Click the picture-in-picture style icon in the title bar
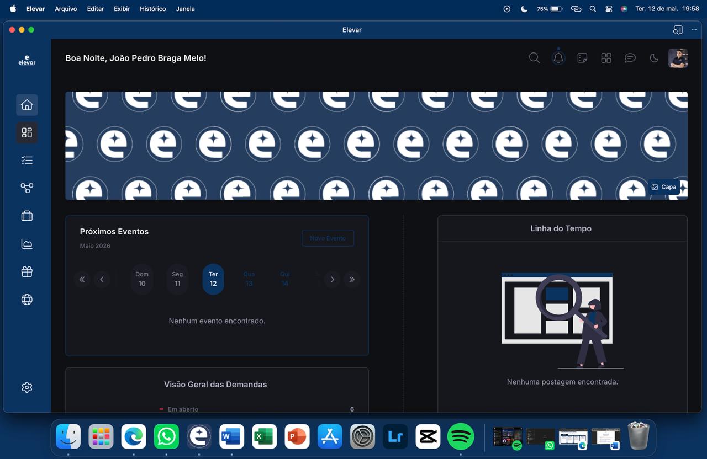The width and height of the screenshot is (707, 459). pos(678,30)
